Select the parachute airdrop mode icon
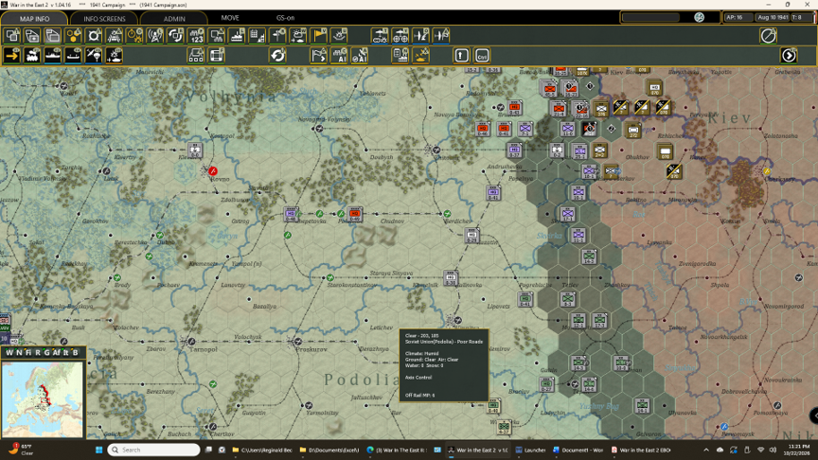 (x=94, y=56)
